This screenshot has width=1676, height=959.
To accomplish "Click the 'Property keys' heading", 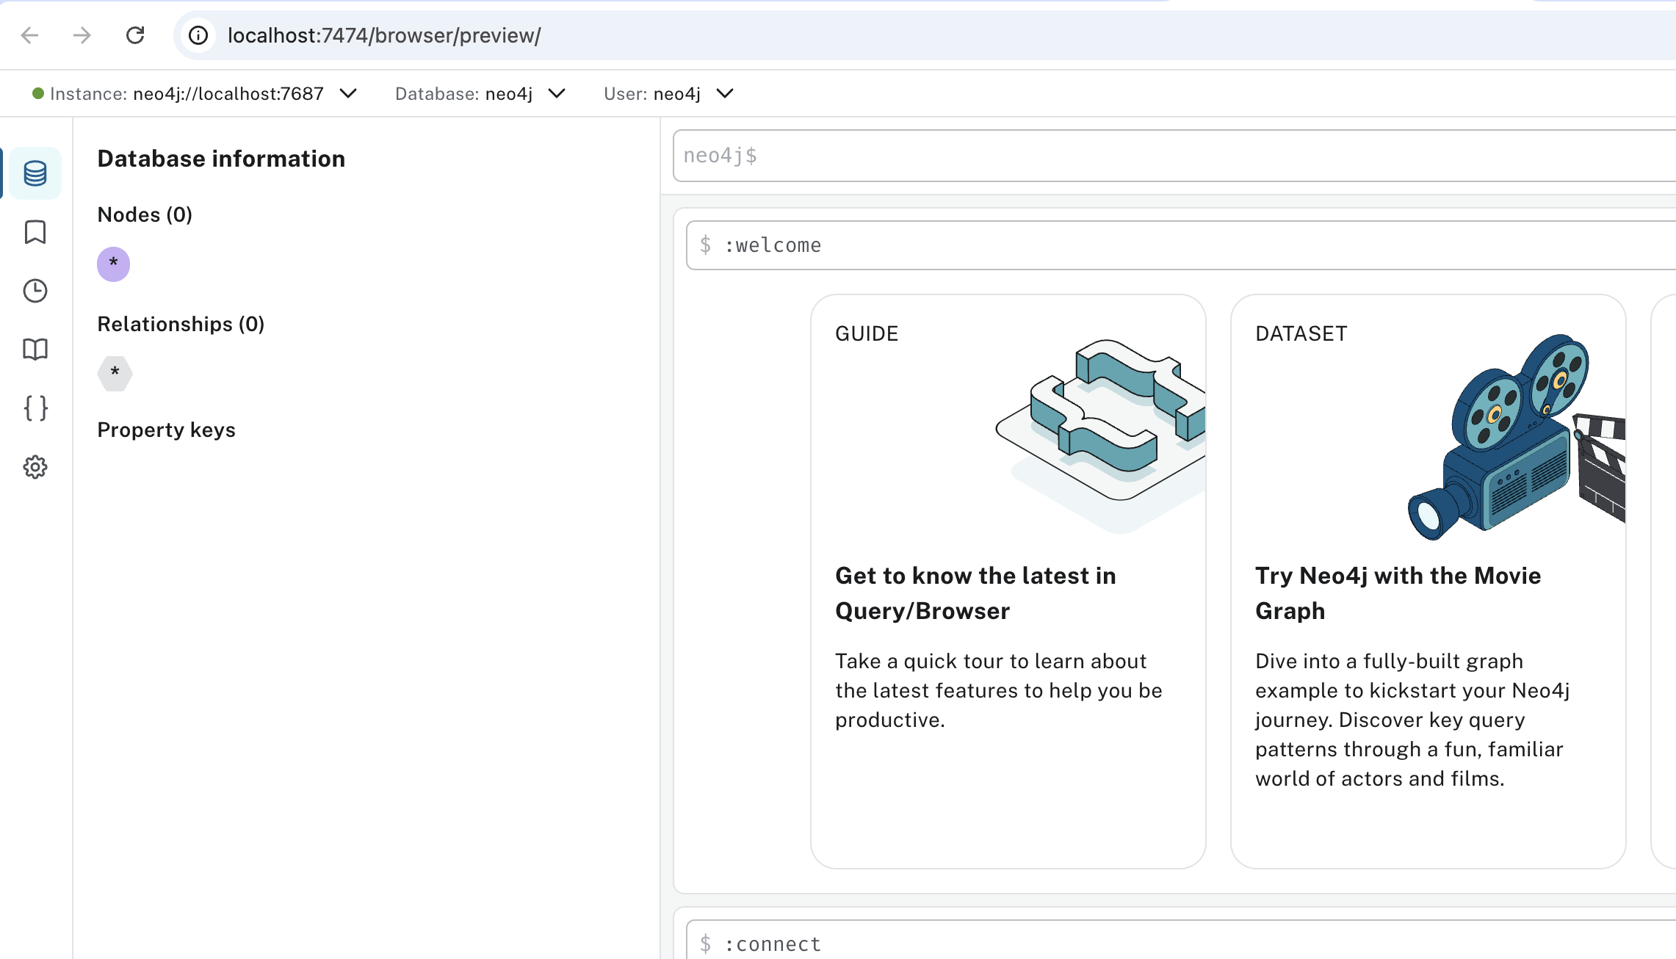I will point(167,430).
